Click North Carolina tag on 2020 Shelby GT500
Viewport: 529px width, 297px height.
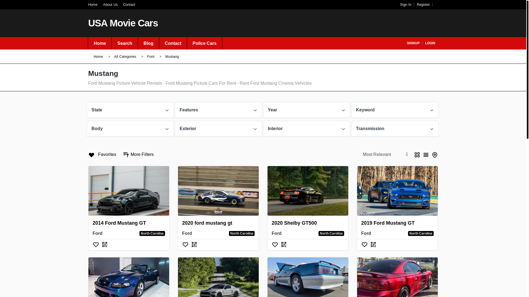coord(331,233)
